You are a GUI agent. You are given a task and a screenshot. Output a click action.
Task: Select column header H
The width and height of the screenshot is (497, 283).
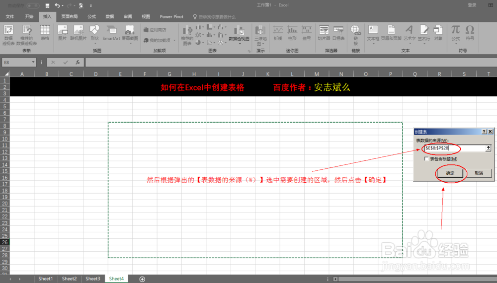tap(194, 74)
